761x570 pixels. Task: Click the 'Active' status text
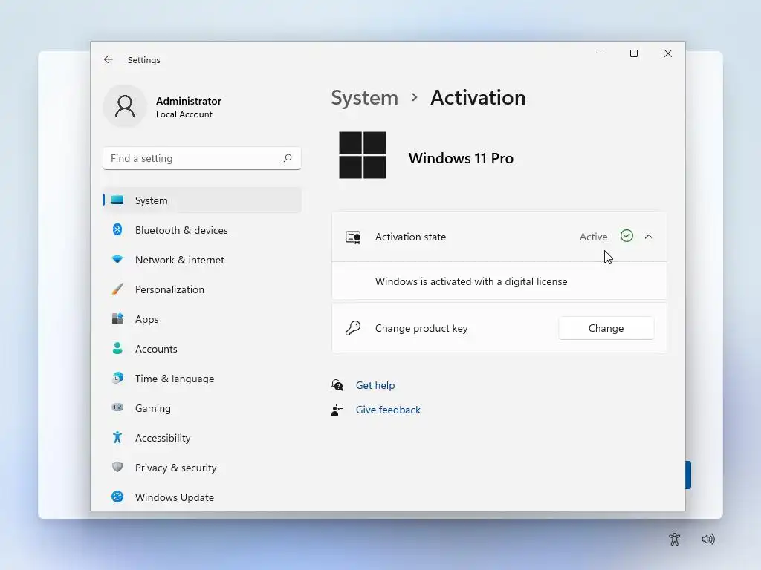tap(593, 237)
